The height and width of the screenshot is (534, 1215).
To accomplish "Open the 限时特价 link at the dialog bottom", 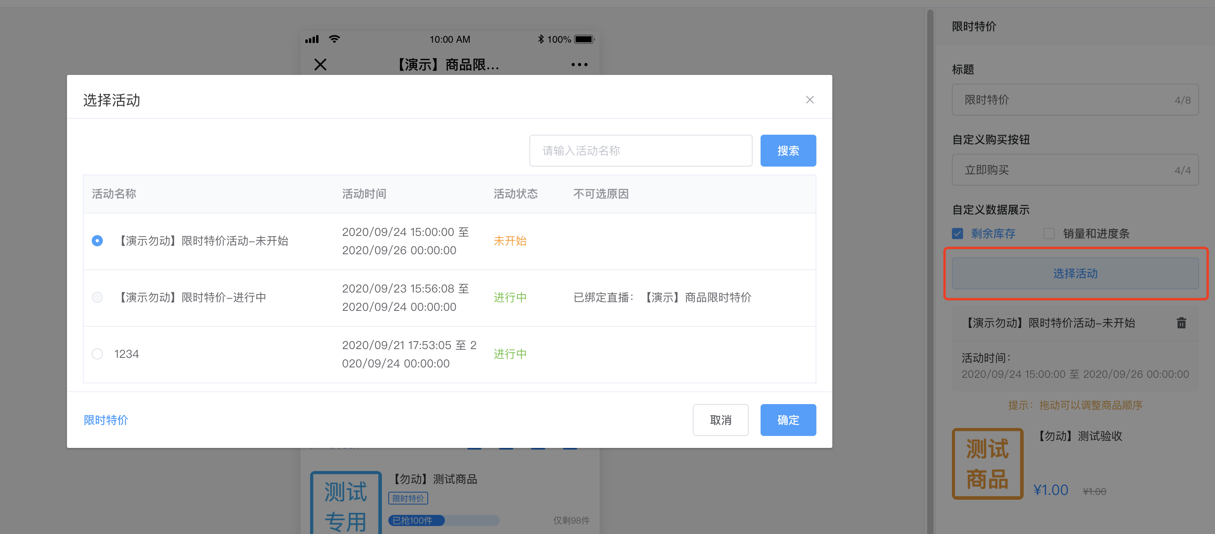I will pyautogui.click(x=106, y=420).
